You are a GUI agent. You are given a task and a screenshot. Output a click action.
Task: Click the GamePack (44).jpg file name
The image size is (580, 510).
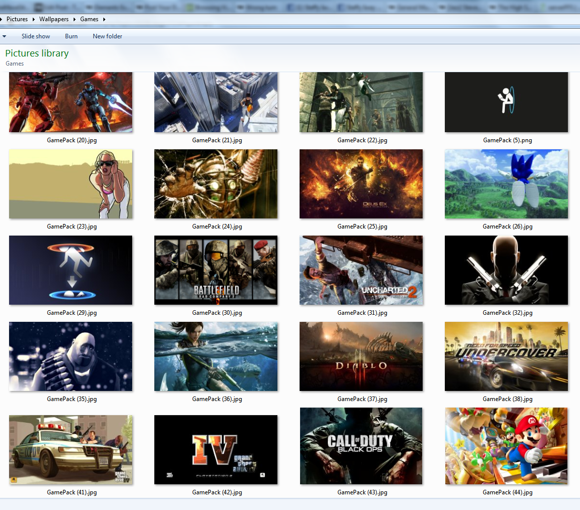point(507,492)
